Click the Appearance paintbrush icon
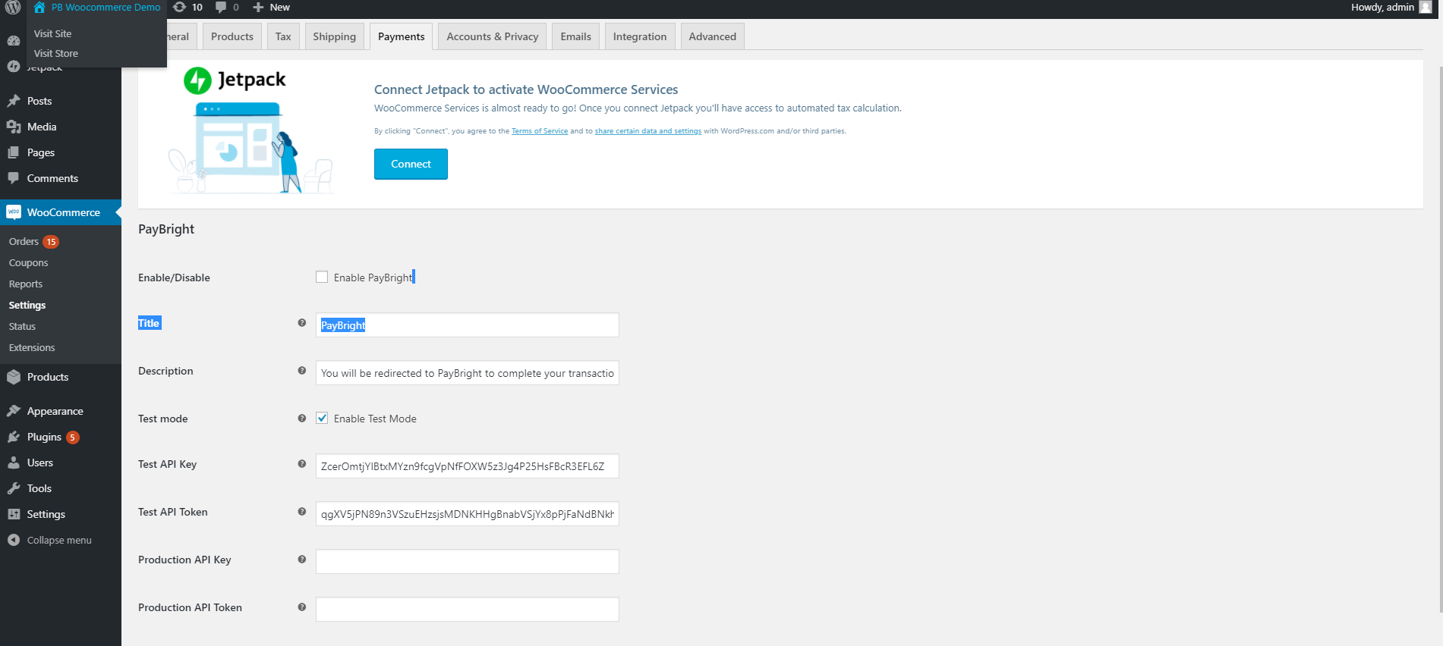The image size is (1443, 646). click(14, 411)
